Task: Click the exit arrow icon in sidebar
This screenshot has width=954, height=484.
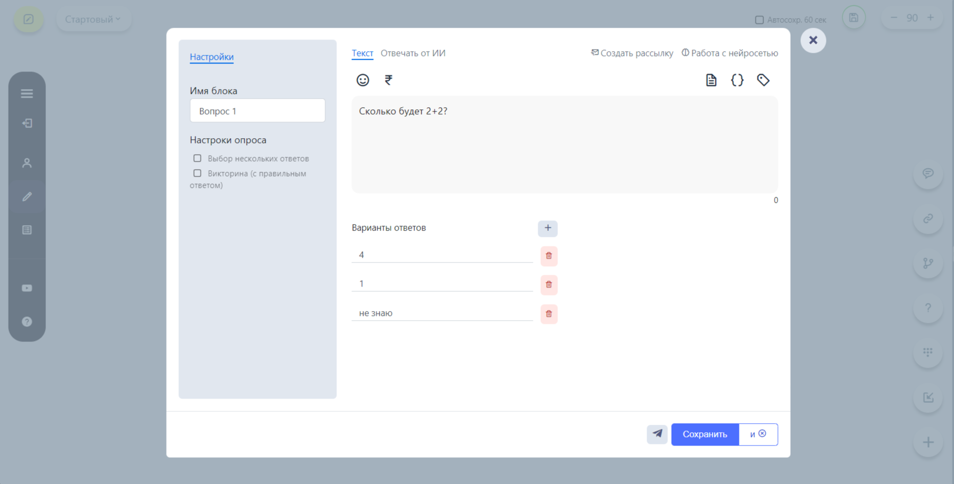Action: [27, 123]
